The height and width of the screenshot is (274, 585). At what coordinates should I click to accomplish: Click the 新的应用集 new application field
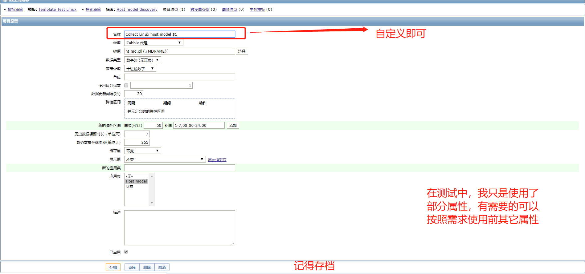point(180,168)
